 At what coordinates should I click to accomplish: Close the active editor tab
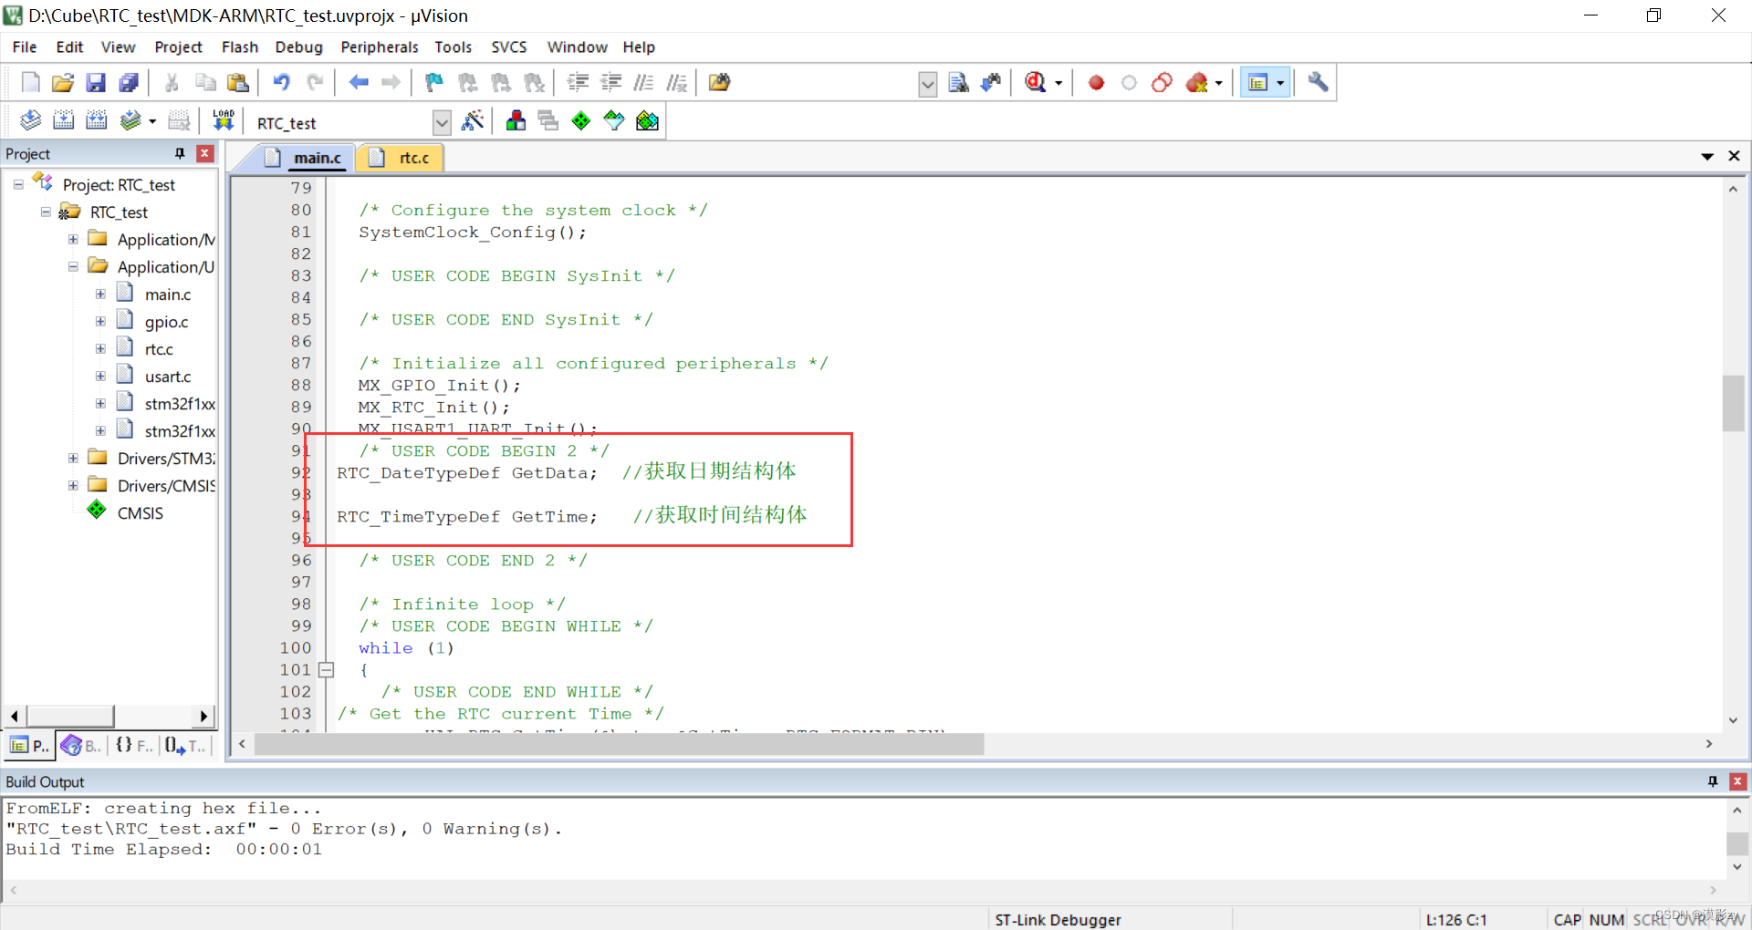(1735, 156)
